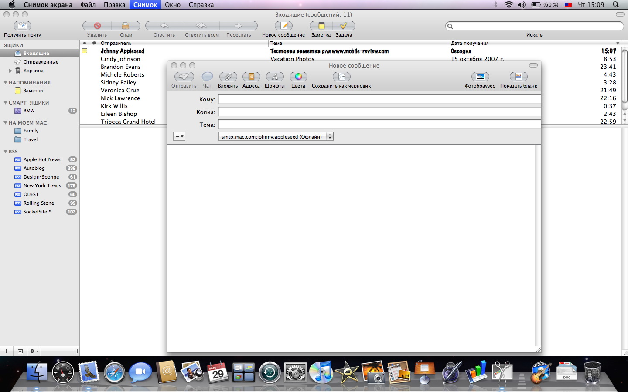The width and height of the screenshot is (628, 392).
Task: Sort messages by Отправитель column
Action: click(x=183, y=43)
